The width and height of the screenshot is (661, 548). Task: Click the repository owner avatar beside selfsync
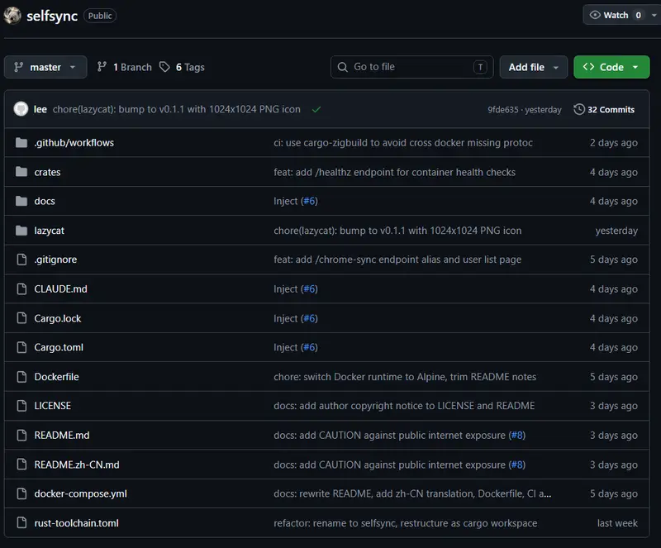(x=12, y=16)
